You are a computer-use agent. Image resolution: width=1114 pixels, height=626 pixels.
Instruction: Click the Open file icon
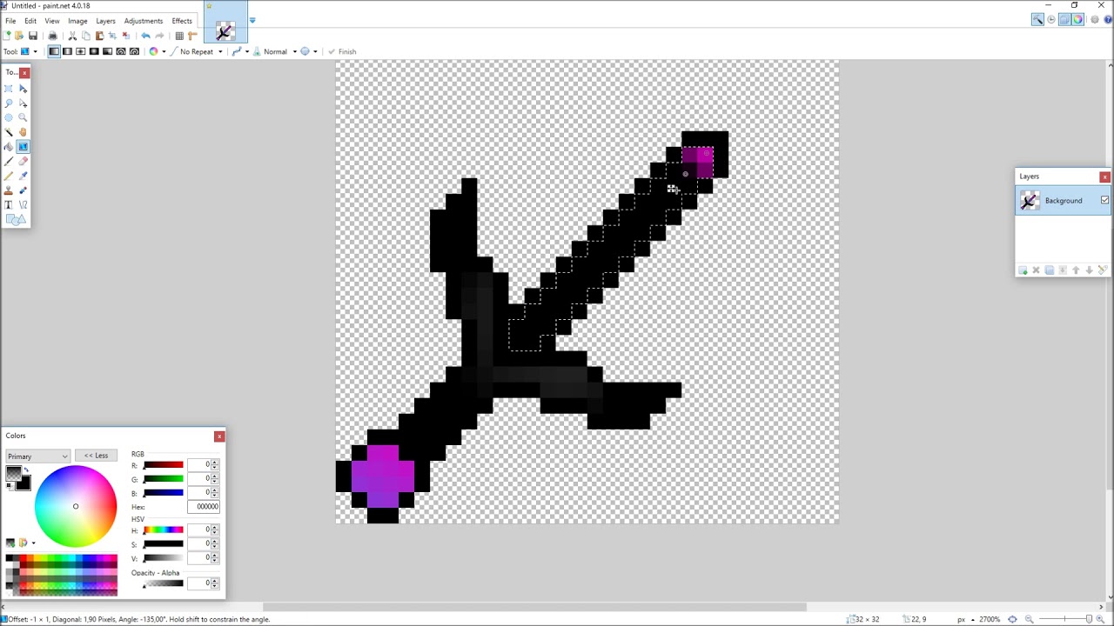tap(19, 36)
